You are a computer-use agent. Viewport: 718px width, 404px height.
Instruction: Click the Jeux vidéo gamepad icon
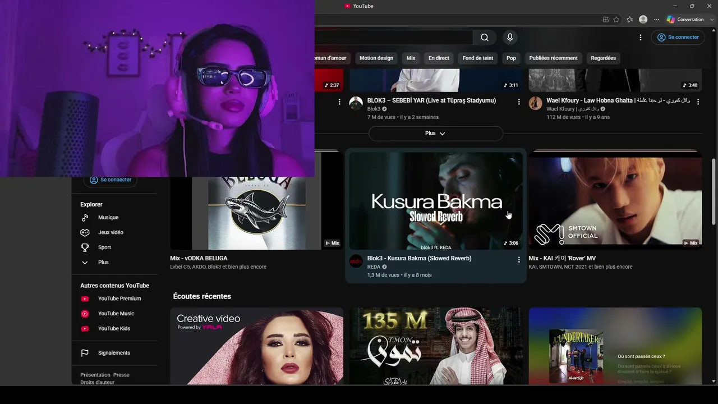pyautogui.click(x=85, y=232)
